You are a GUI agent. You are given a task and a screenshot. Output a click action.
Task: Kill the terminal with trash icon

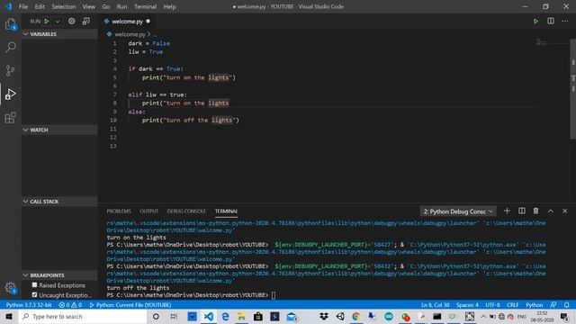point(536,211)
